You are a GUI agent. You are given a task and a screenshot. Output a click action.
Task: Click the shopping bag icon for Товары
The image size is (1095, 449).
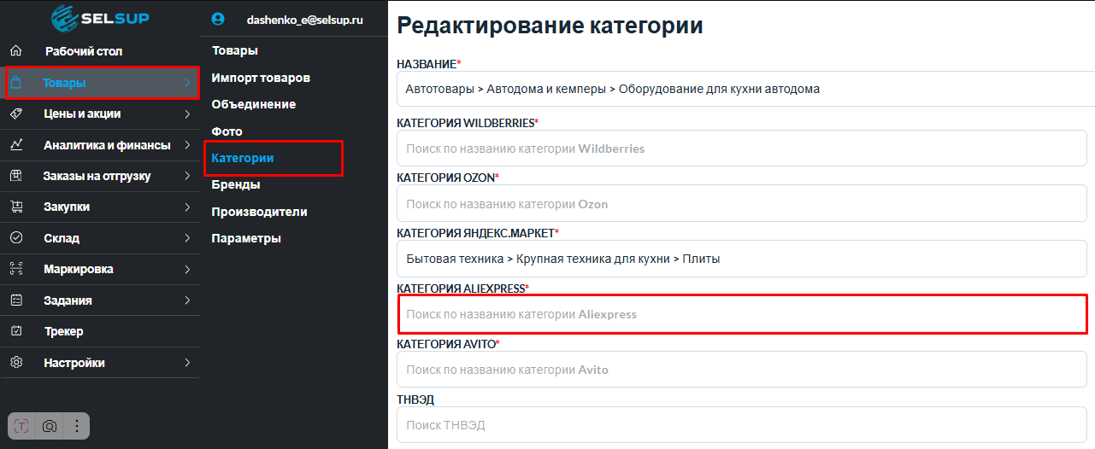pos(15,83)
